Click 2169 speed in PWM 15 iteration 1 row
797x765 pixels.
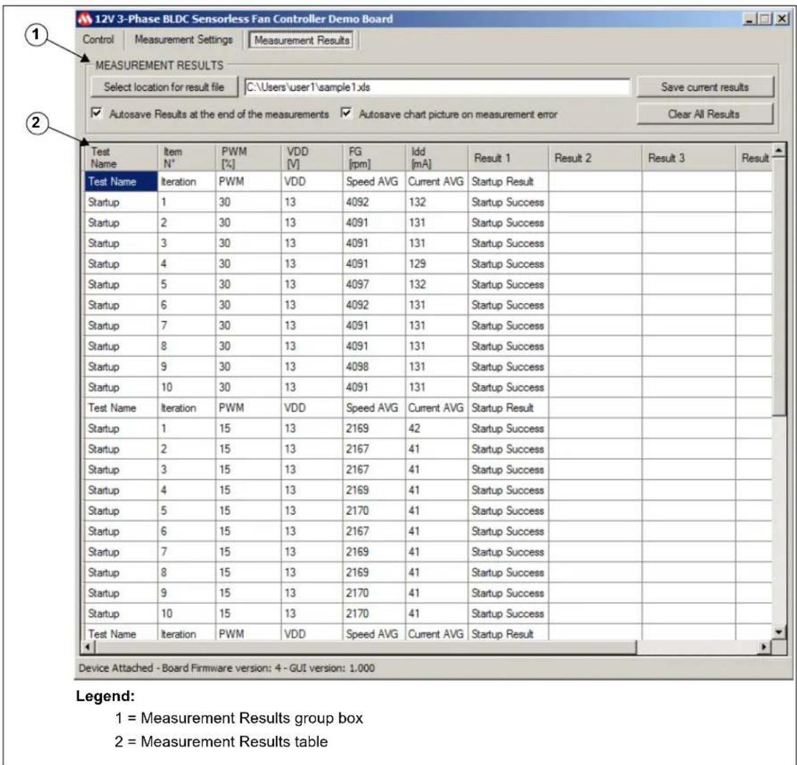click(x=373, y=428)
